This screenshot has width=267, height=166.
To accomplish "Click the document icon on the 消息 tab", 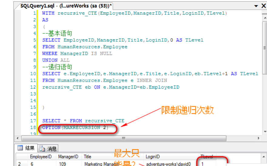I will coord(42,148).
